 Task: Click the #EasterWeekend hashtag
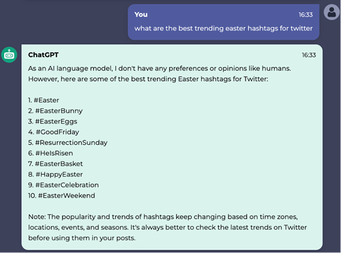[67, 196]
